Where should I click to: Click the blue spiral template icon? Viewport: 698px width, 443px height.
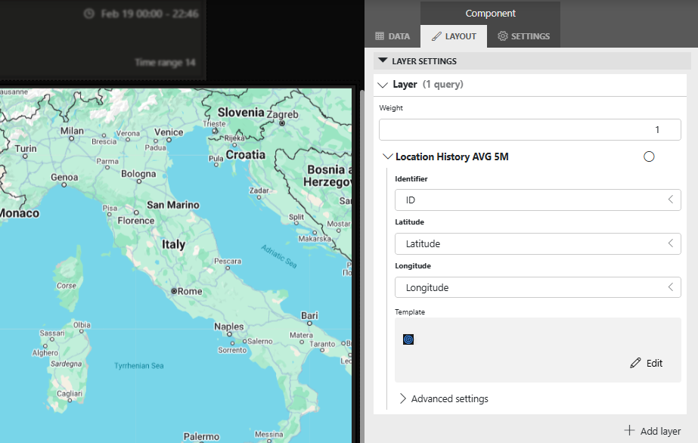[x=408, y=339]
